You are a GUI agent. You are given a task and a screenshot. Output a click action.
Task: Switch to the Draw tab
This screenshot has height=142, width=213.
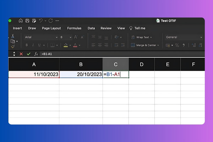click(32, 28)
